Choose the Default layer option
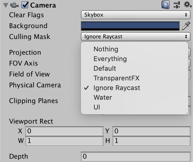This screenshot has width=193, height=162. click(105, 68)
